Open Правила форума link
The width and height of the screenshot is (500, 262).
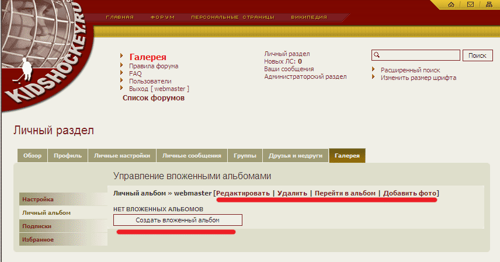(154, 66)
